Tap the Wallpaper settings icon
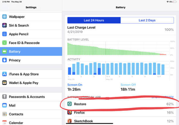This screenshot has height=125, width=179. click(4, 17)
